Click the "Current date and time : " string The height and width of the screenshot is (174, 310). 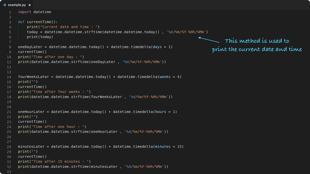pos(69,27)
